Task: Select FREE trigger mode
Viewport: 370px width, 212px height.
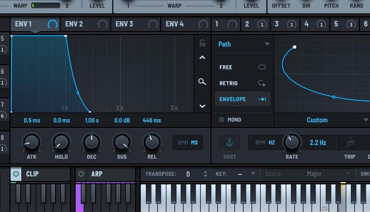Action: coord(243,67)
